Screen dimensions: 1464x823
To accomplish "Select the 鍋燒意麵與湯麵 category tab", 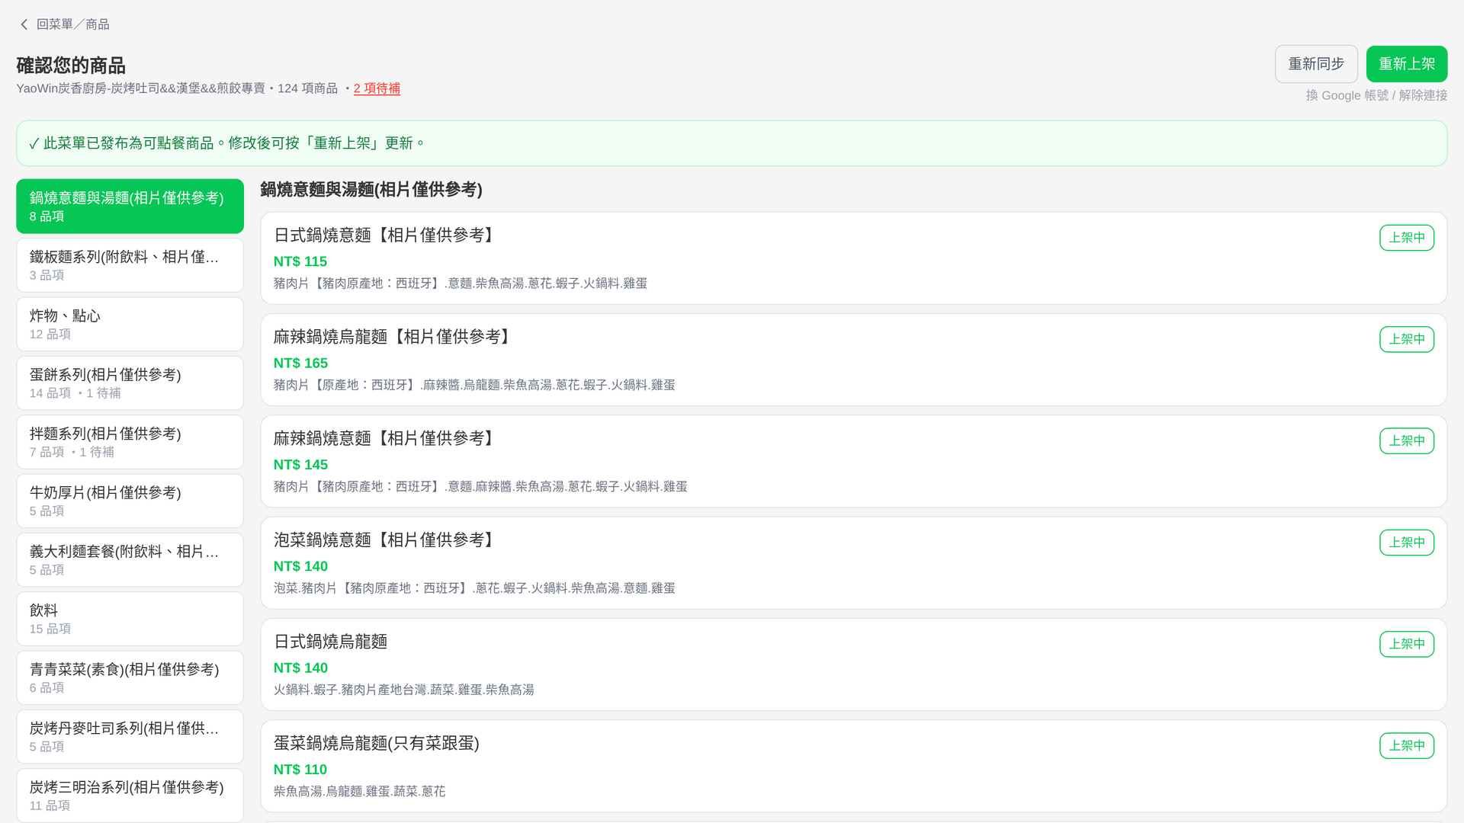I will pos(130,207).
